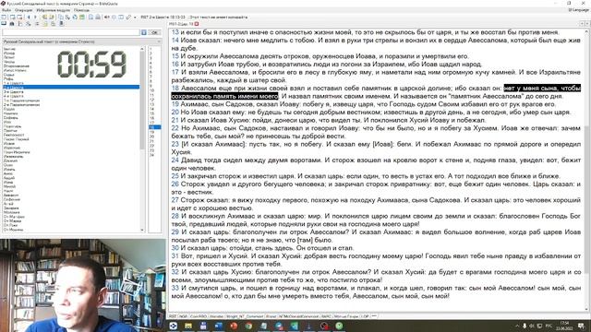Open Google Chrome from the taskbar
The width and height of the screenshot is (591, 332).
coord(248,326)
